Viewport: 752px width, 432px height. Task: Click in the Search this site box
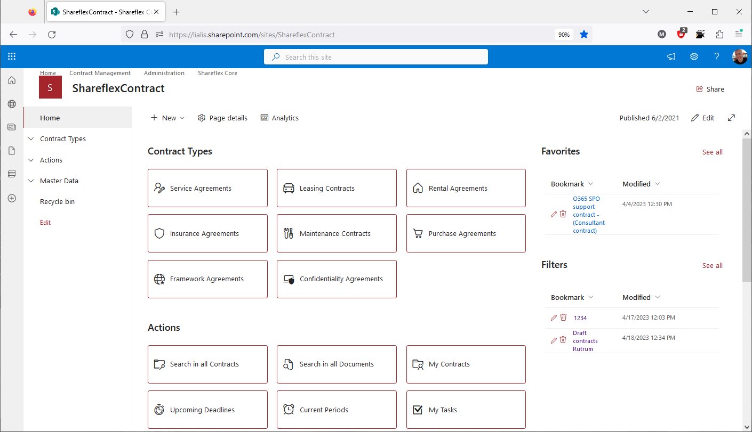(376, 57)
